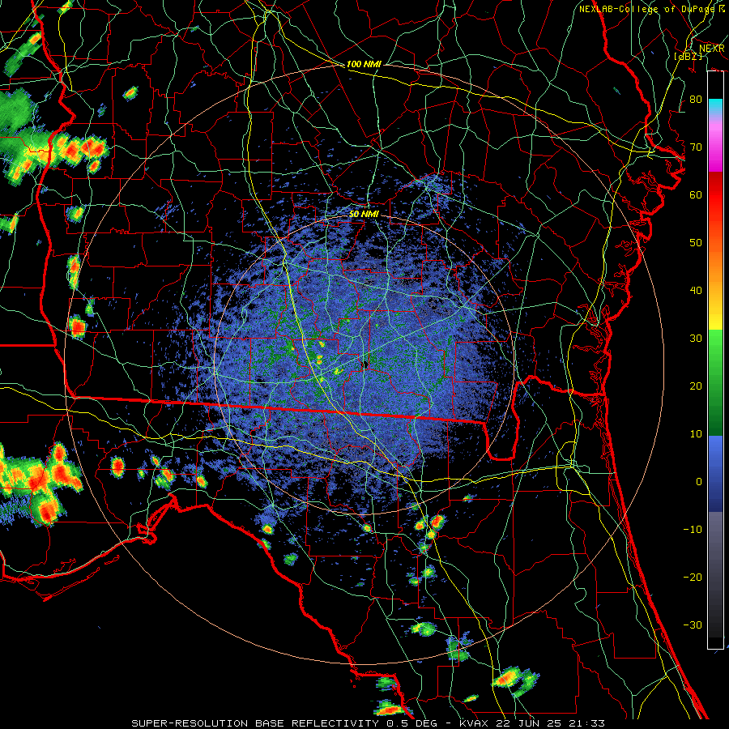Click the 50 NMI range ring label

[364, 215]
